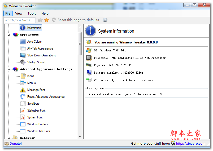The height and width of the screenshot is (151, 213).
Task: Select the Message Font item
Action: coord(36,90)
